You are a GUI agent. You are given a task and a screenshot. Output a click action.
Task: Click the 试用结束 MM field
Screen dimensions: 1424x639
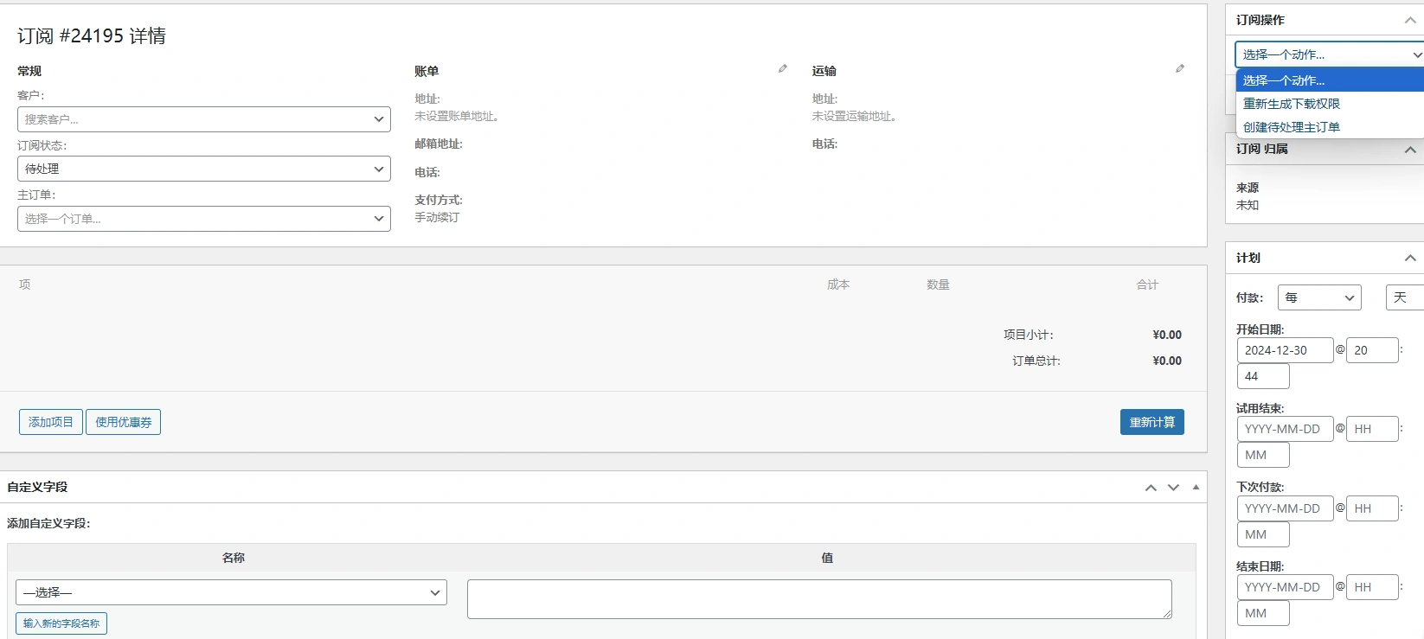[1263, 455]
